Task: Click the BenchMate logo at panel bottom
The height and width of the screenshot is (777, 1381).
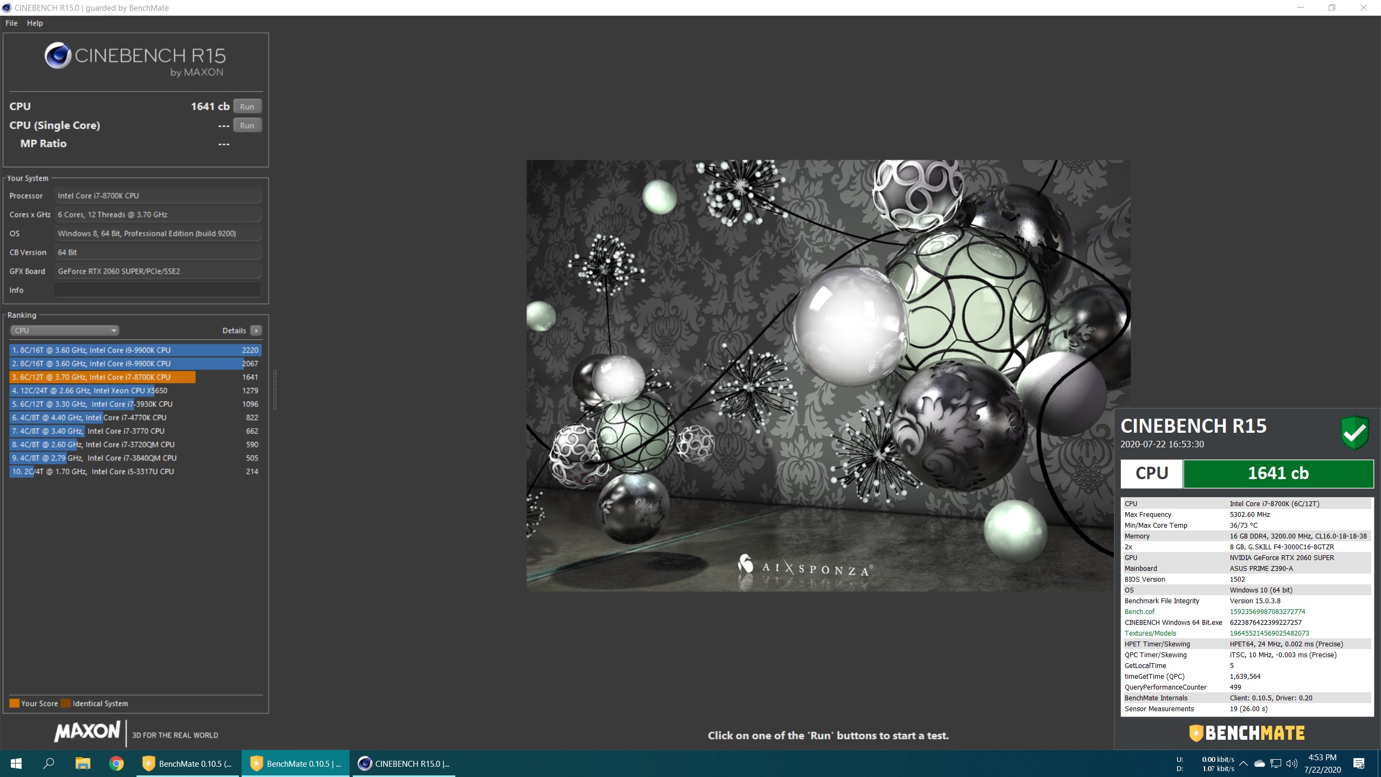Action: [x=1247, y=733]
